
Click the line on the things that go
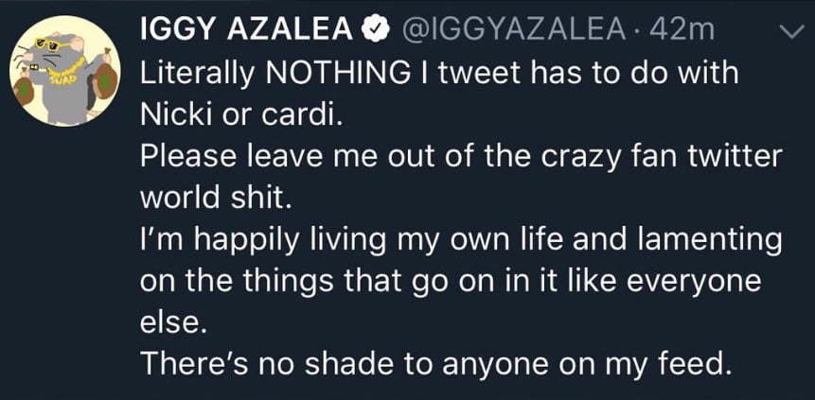[451, 283]
